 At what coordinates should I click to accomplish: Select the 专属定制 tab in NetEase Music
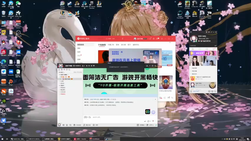pos(111,45)
